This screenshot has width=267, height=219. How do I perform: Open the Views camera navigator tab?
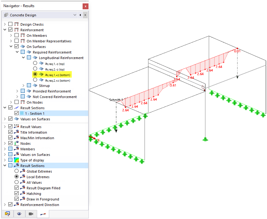tap(31, 214)
